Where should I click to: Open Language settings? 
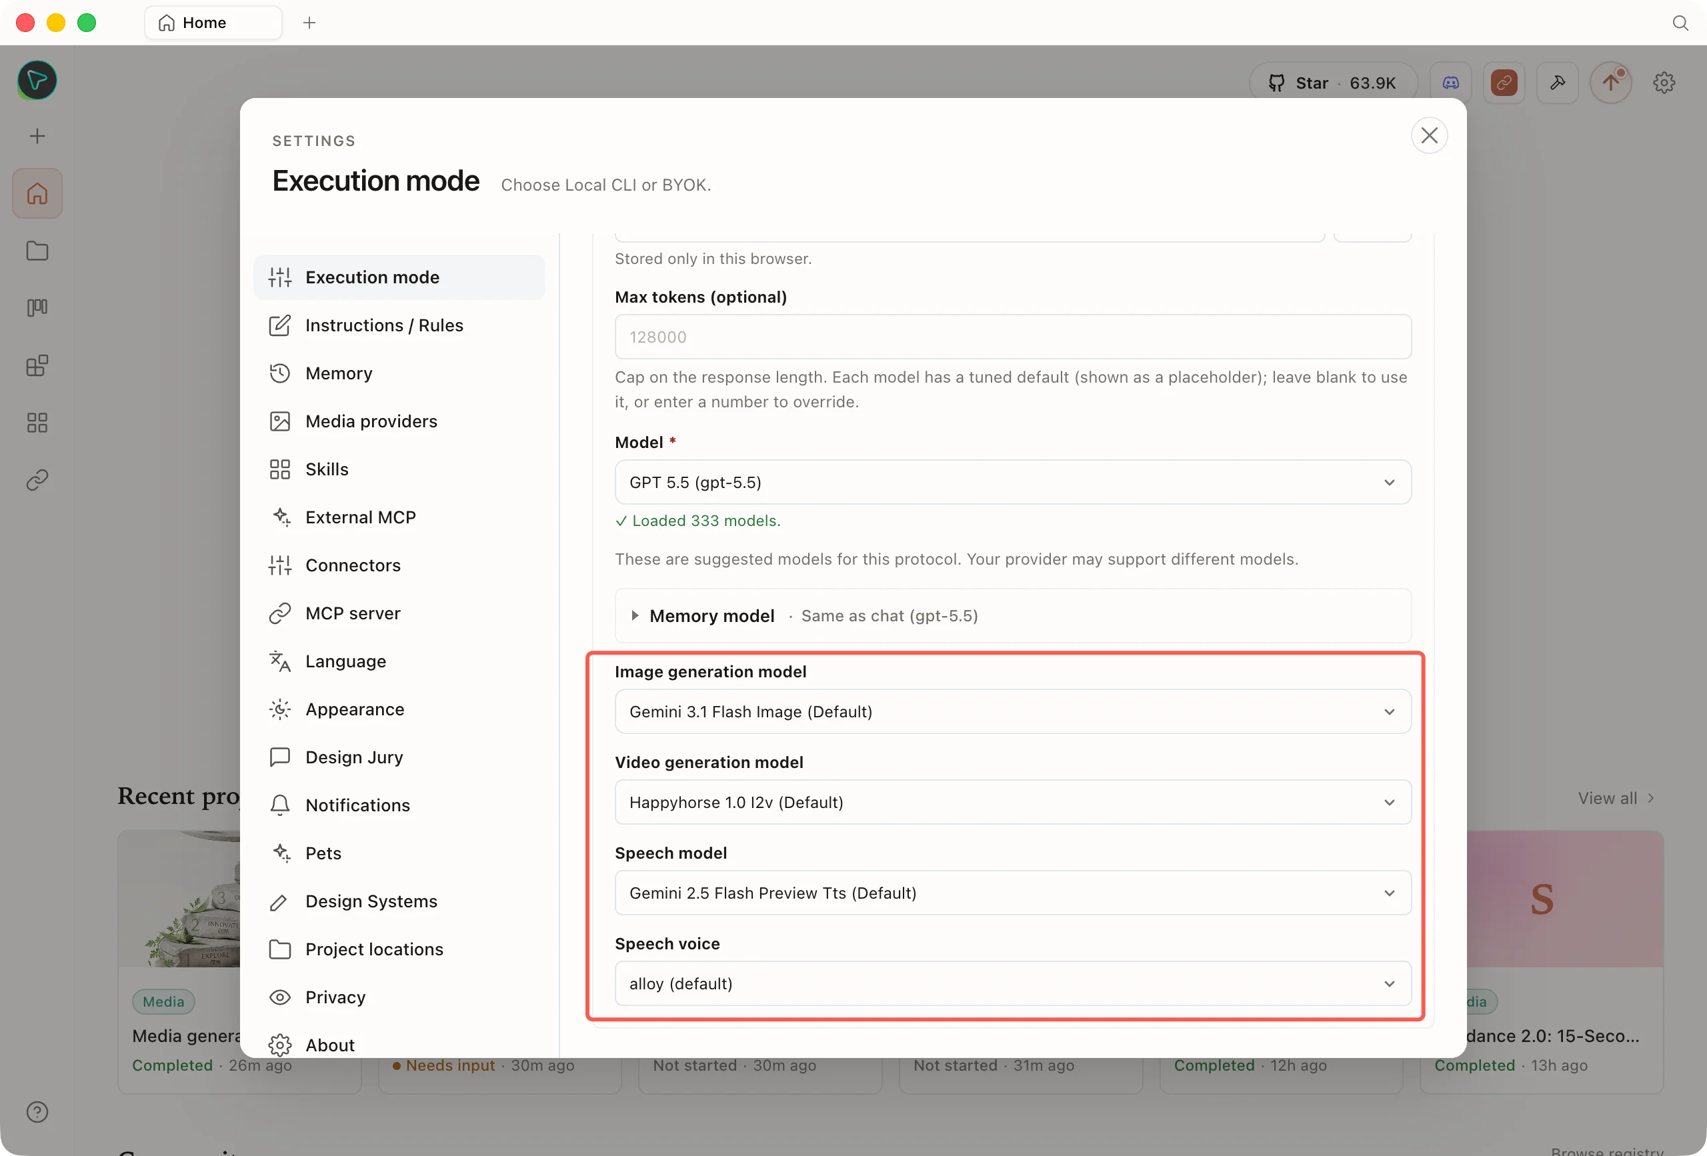click(399, 661)
